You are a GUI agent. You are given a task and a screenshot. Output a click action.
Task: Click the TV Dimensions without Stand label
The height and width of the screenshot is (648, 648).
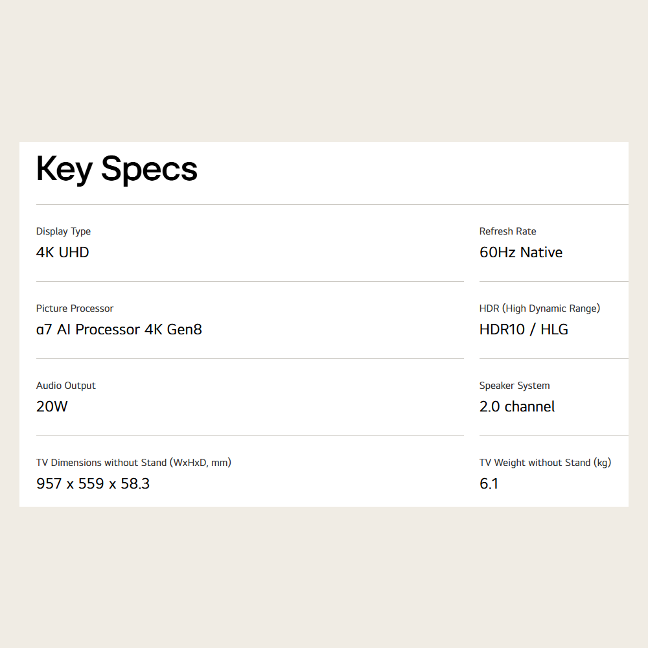coord(133,463)
